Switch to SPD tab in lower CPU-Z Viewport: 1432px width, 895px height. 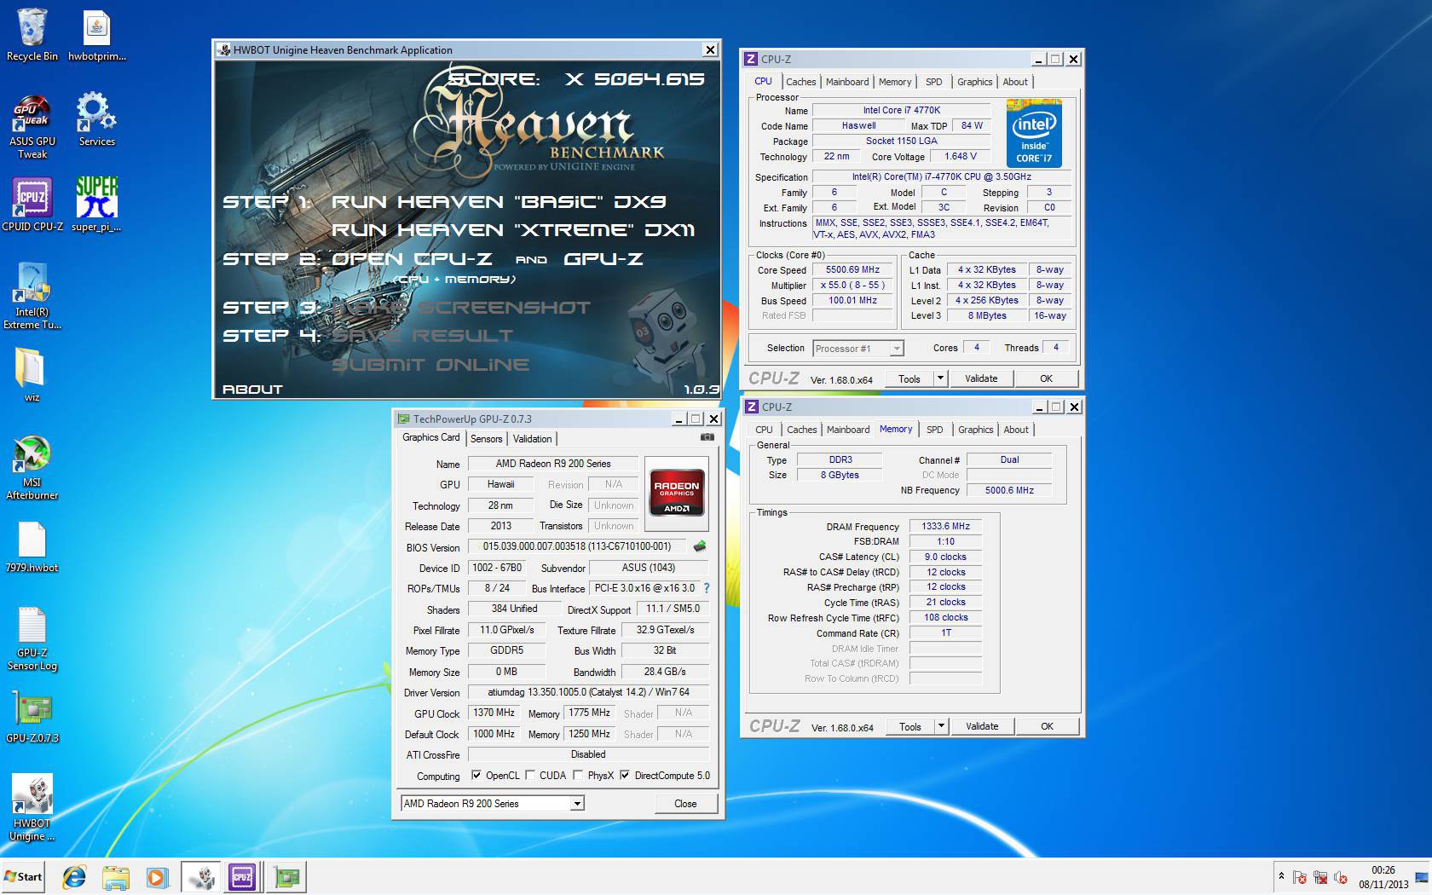[935, 430]
